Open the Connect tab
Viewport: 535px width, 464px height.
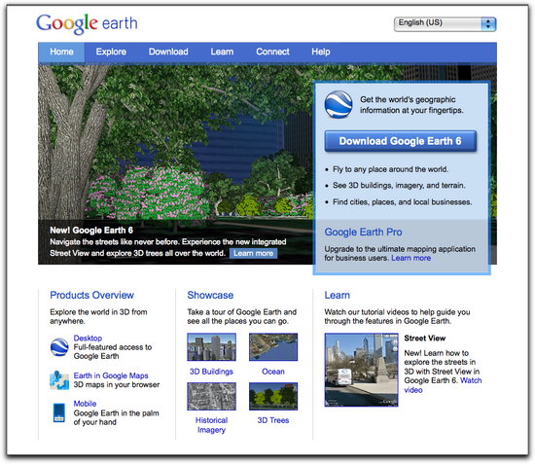(272, 52)
